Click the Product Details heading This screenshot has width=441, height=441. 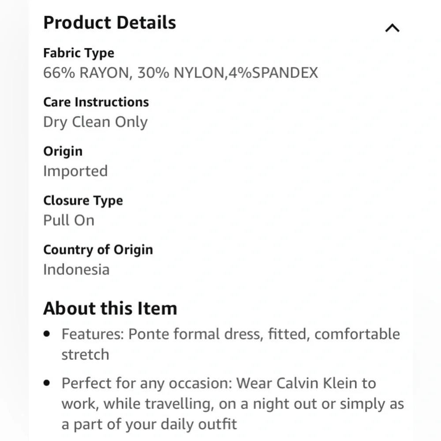click(109, 23)
